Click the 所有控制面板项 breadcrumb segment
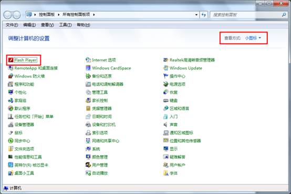 click(x=76, y=15)
